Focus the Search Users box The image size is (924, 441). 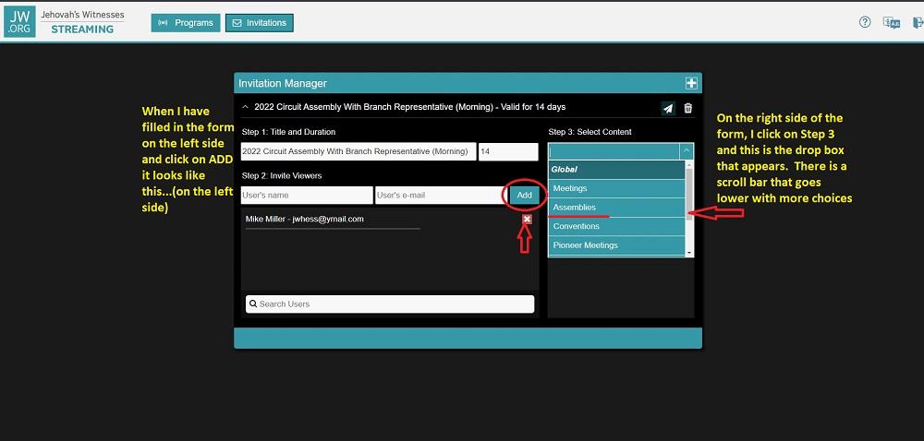390,304
